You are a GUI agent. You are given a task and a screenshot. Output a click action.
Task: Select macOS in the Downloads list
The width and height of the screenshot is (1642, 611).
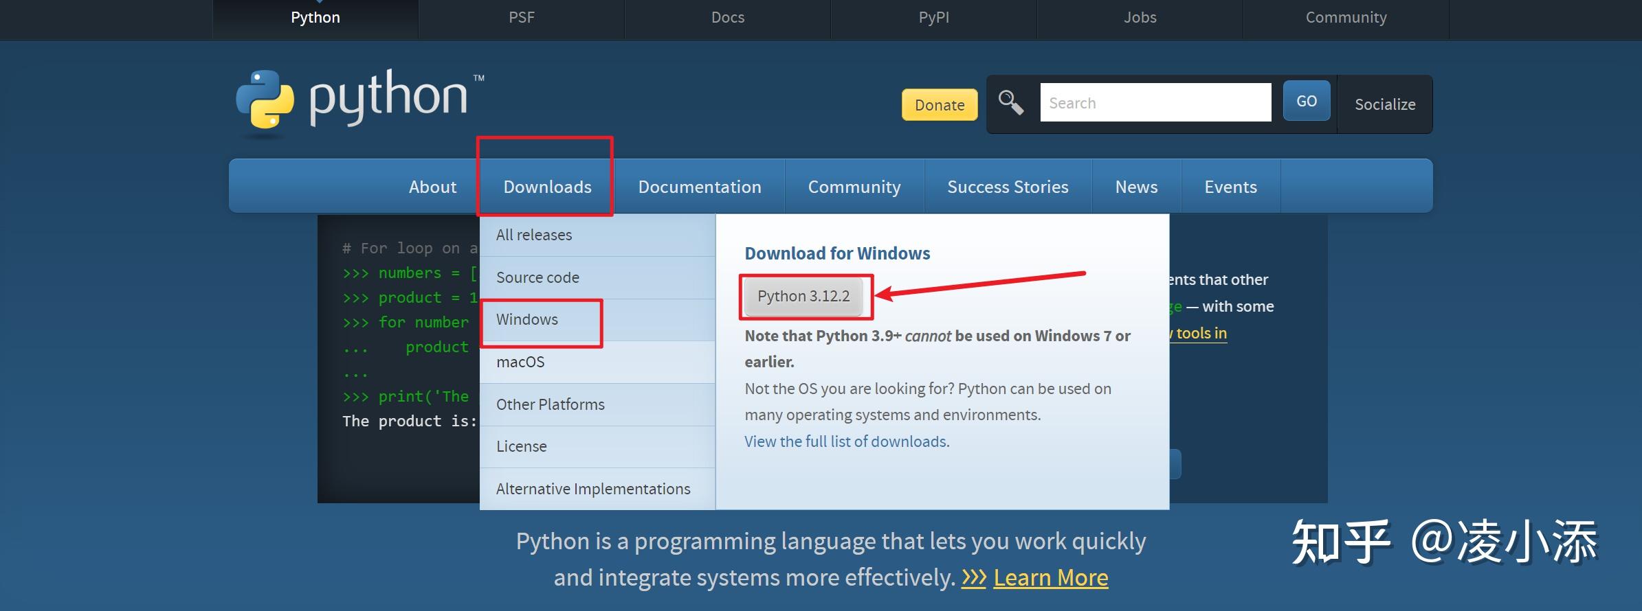(520, 362)
